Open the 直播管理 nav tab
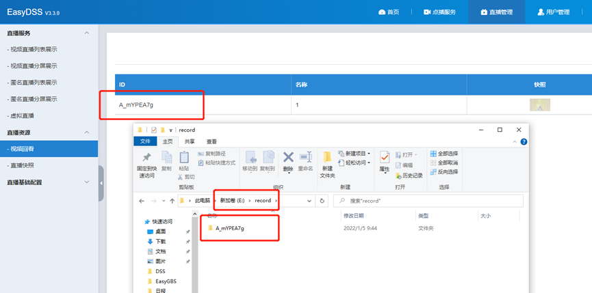This screenshot has height=293, width=592. pyautogui.click(x=496, y=12)
